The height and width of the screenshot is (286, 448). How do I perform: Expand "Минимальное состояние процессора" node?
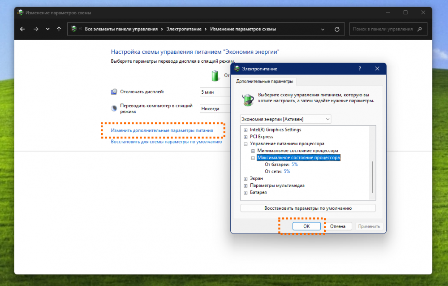pos(253,151)
